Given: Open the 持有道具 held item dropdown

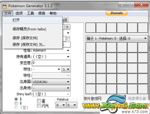Looking at the screenshot, I should [51, 57].
